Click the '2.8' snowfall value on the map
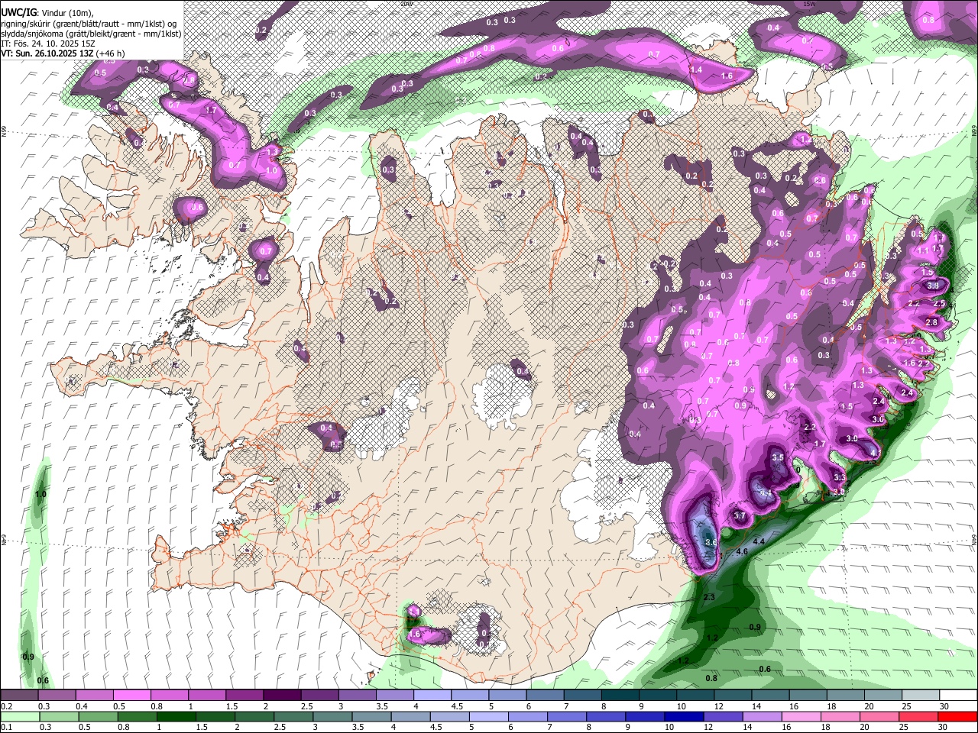 coord(931,323)
